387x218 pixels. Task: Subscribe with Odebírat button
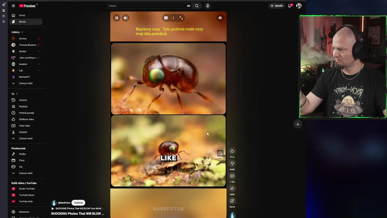coord(78,203)
